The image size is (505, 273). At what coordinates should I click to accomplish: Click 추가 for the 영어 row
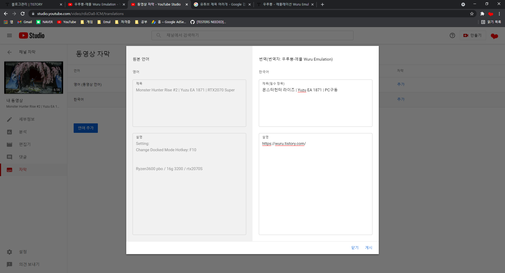click(x=401, y=84)
